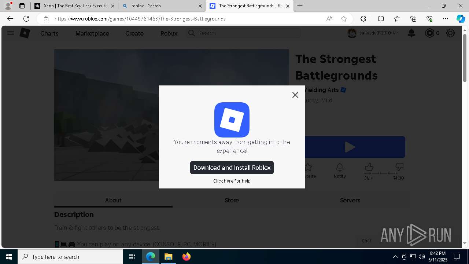The image size is (469, 264).
Task: Open the Robux page
Action: click(169, 33)
